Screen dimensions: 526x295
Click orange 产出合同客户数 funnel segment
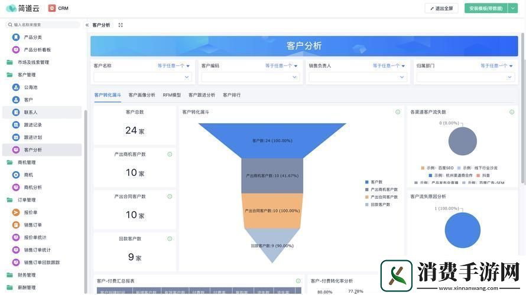tap(272, 211)
